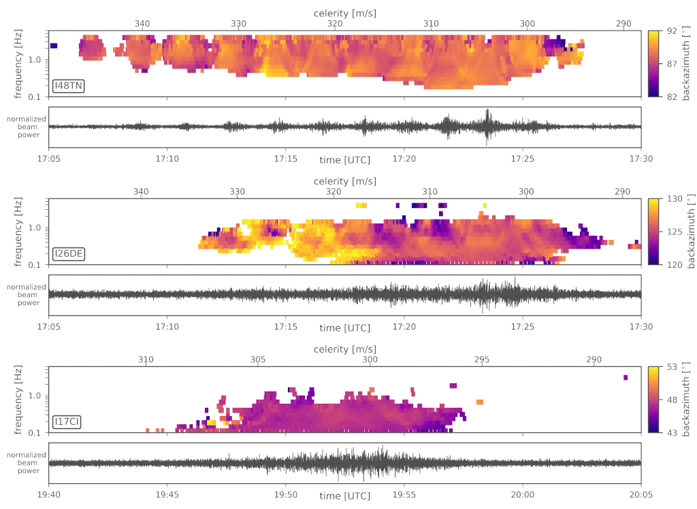Click the 305 celerity tick label

258,359
